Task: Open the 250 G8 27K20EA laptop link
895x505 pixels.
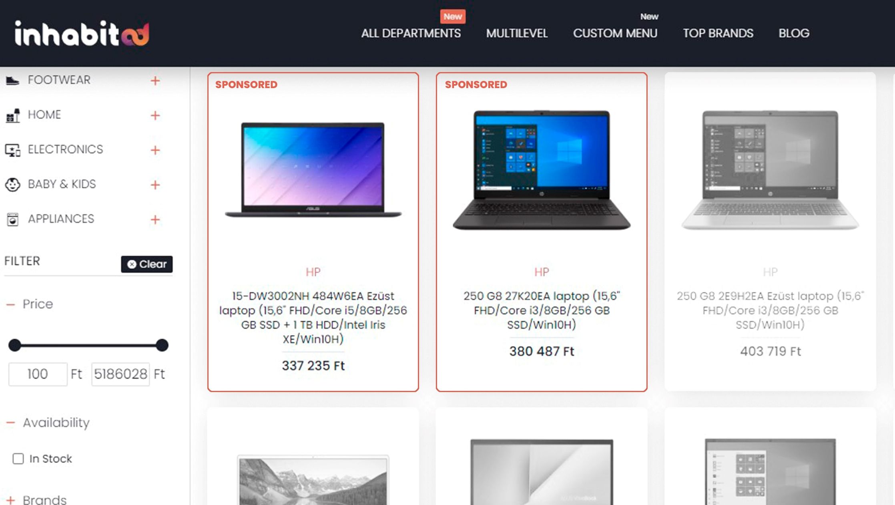Action: click(542, 310)
